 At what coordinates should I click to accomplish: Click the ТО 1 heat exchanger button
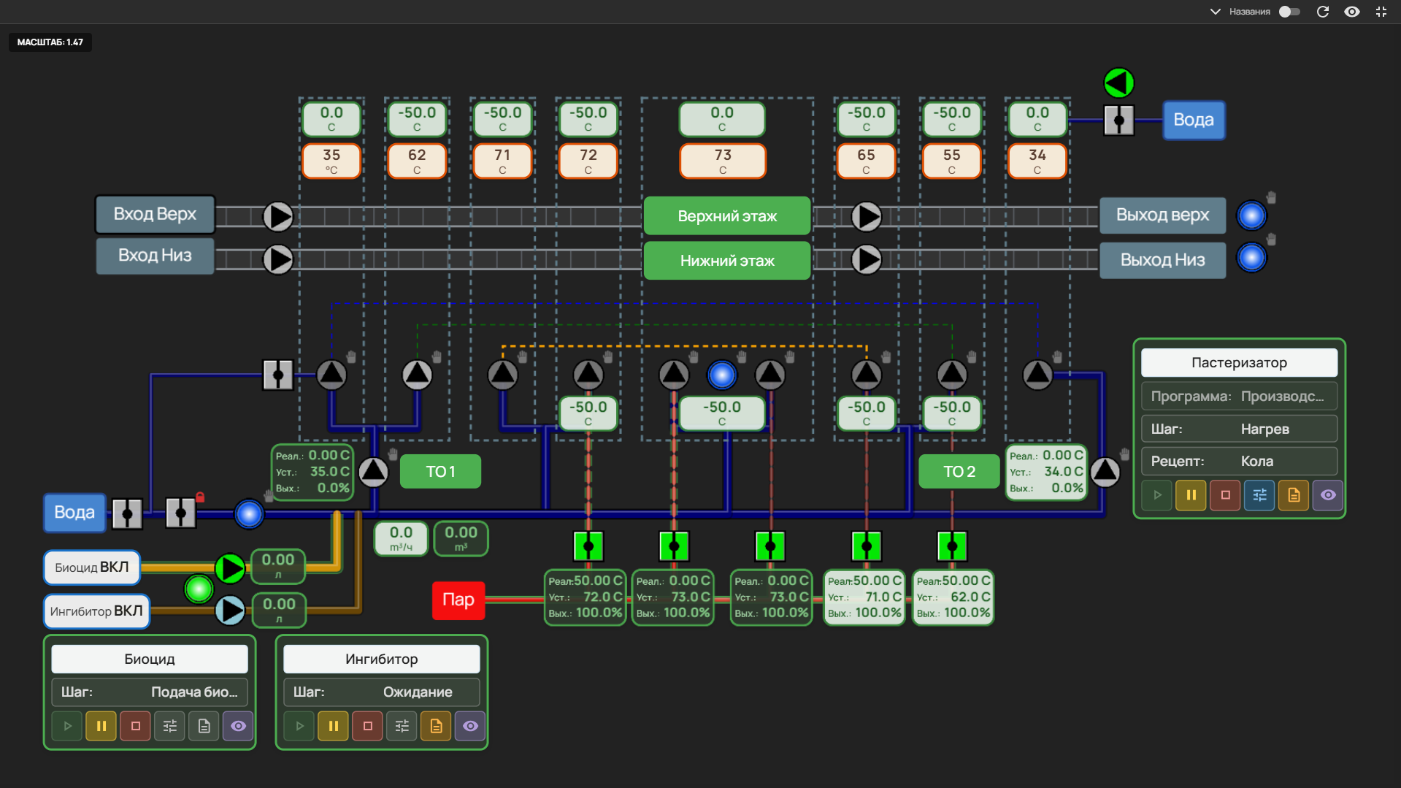tap(440, 472)
